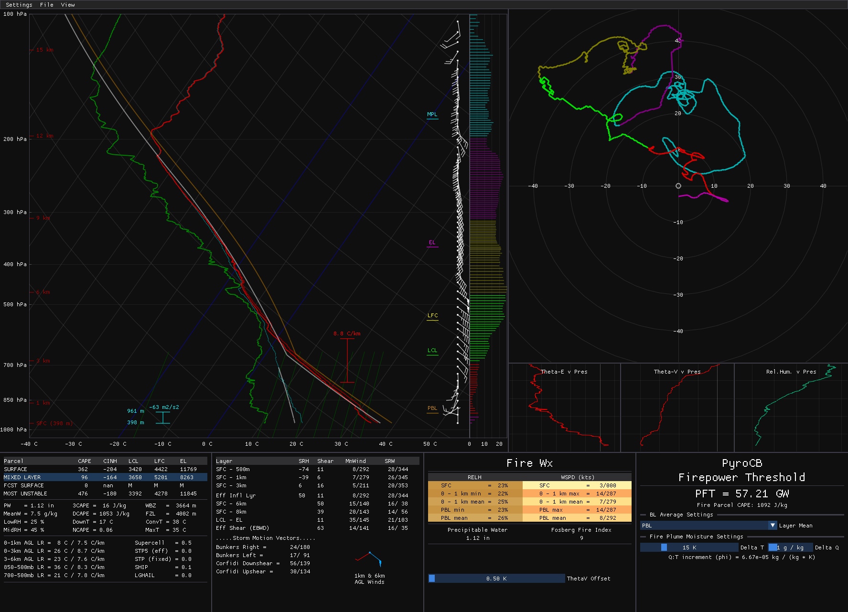This screenshot has width=848, height=612.
Task: Click the yellow LFC level marker
Action: [x=432, y=316]
